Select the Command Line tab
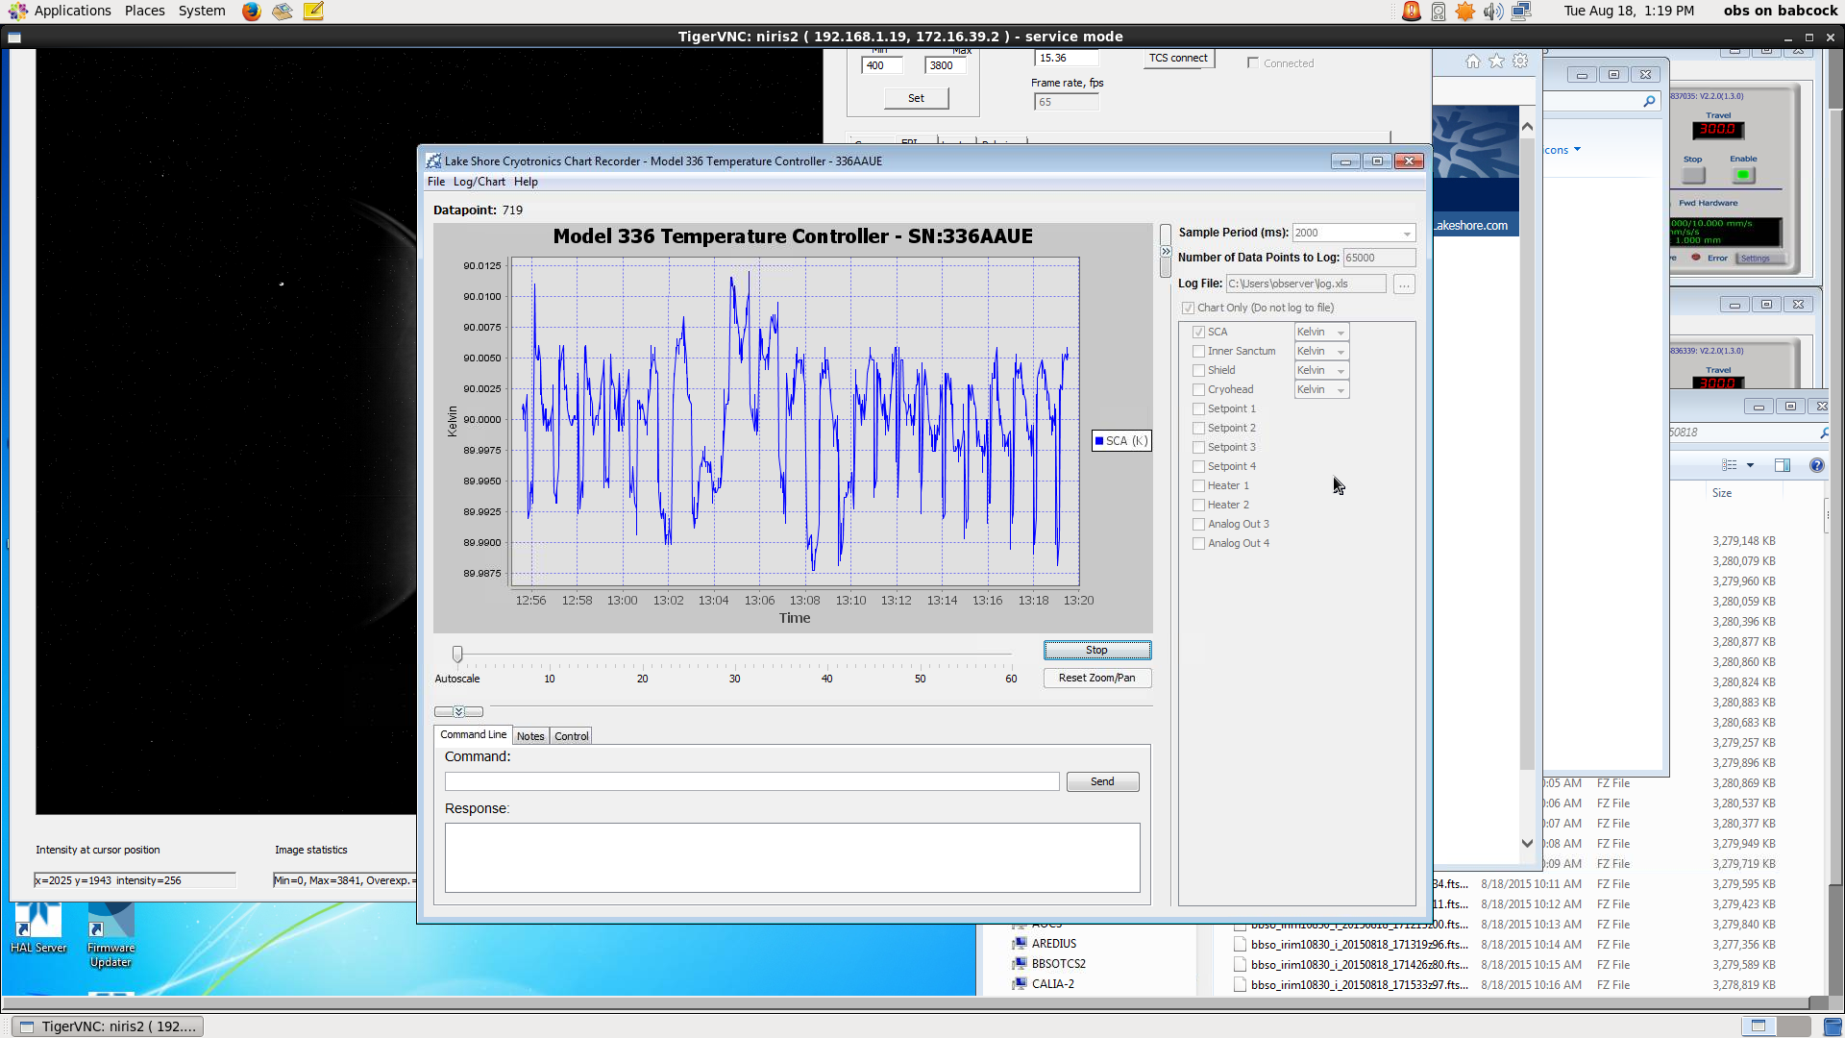This screenshot has height=1038, width=1845. (x=473, y=735)
